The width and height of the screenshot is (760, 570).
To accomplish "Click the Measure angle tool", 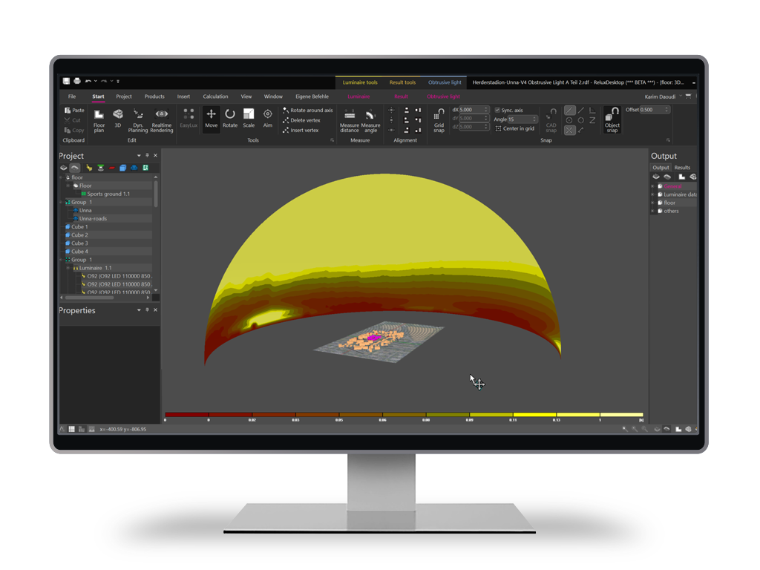I will (x=370, y=119).
